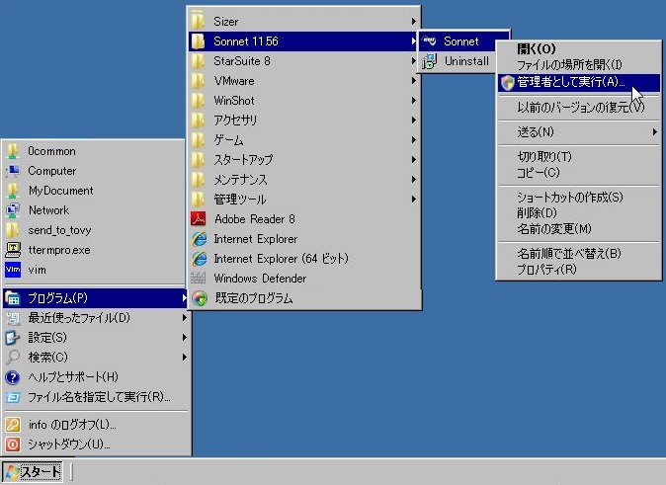Image resolution: width=666 pixels, height=485 pixels.
Task: Expand the ゲーム submenu arrow
Action: 413,139
